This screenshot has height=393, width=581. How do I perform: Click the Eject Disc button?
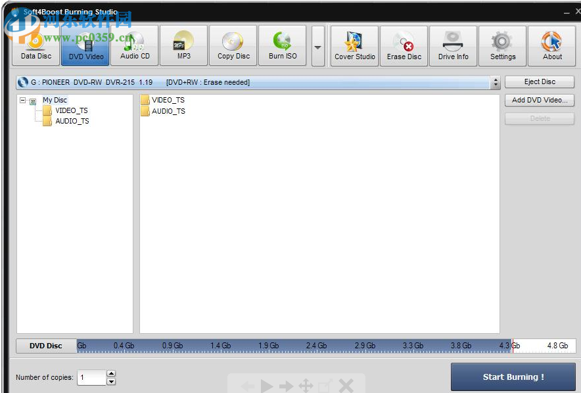(540, 82)
